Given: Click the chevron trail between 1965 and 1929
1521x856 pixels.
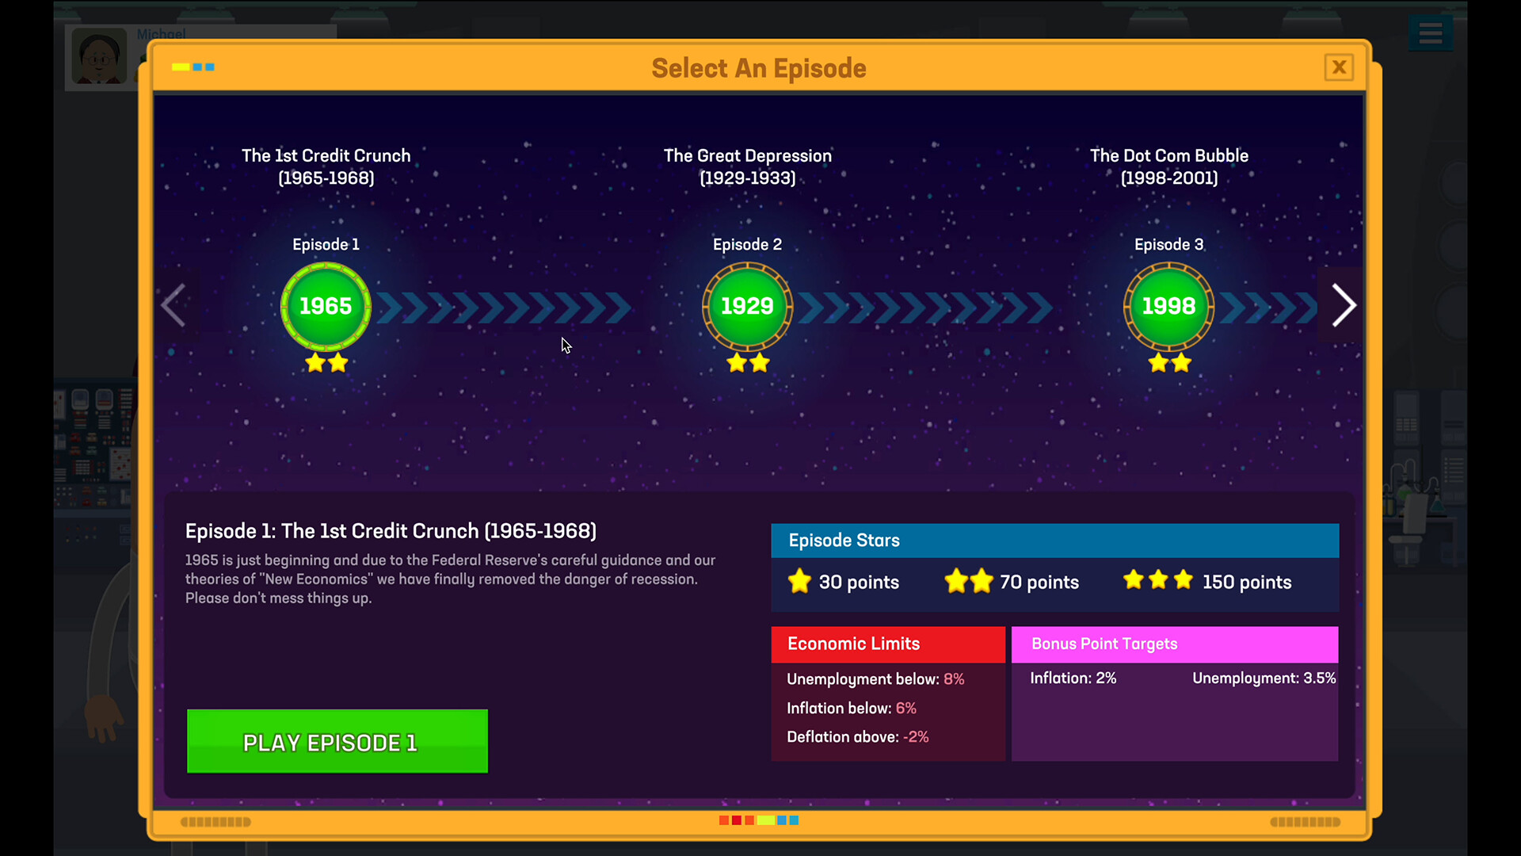Looking at the screenshot, I should click(504, 308).
